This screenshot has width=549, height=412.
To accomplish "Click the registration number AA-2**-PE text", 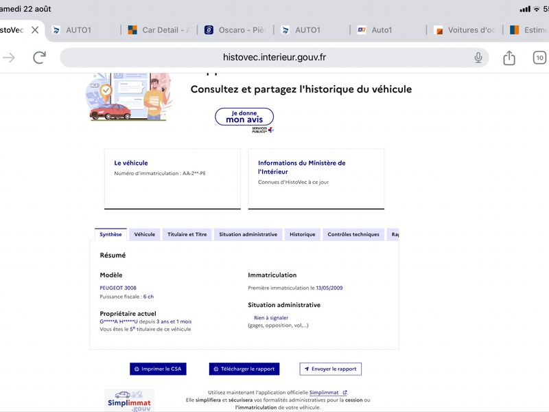I will coord(194,174).
